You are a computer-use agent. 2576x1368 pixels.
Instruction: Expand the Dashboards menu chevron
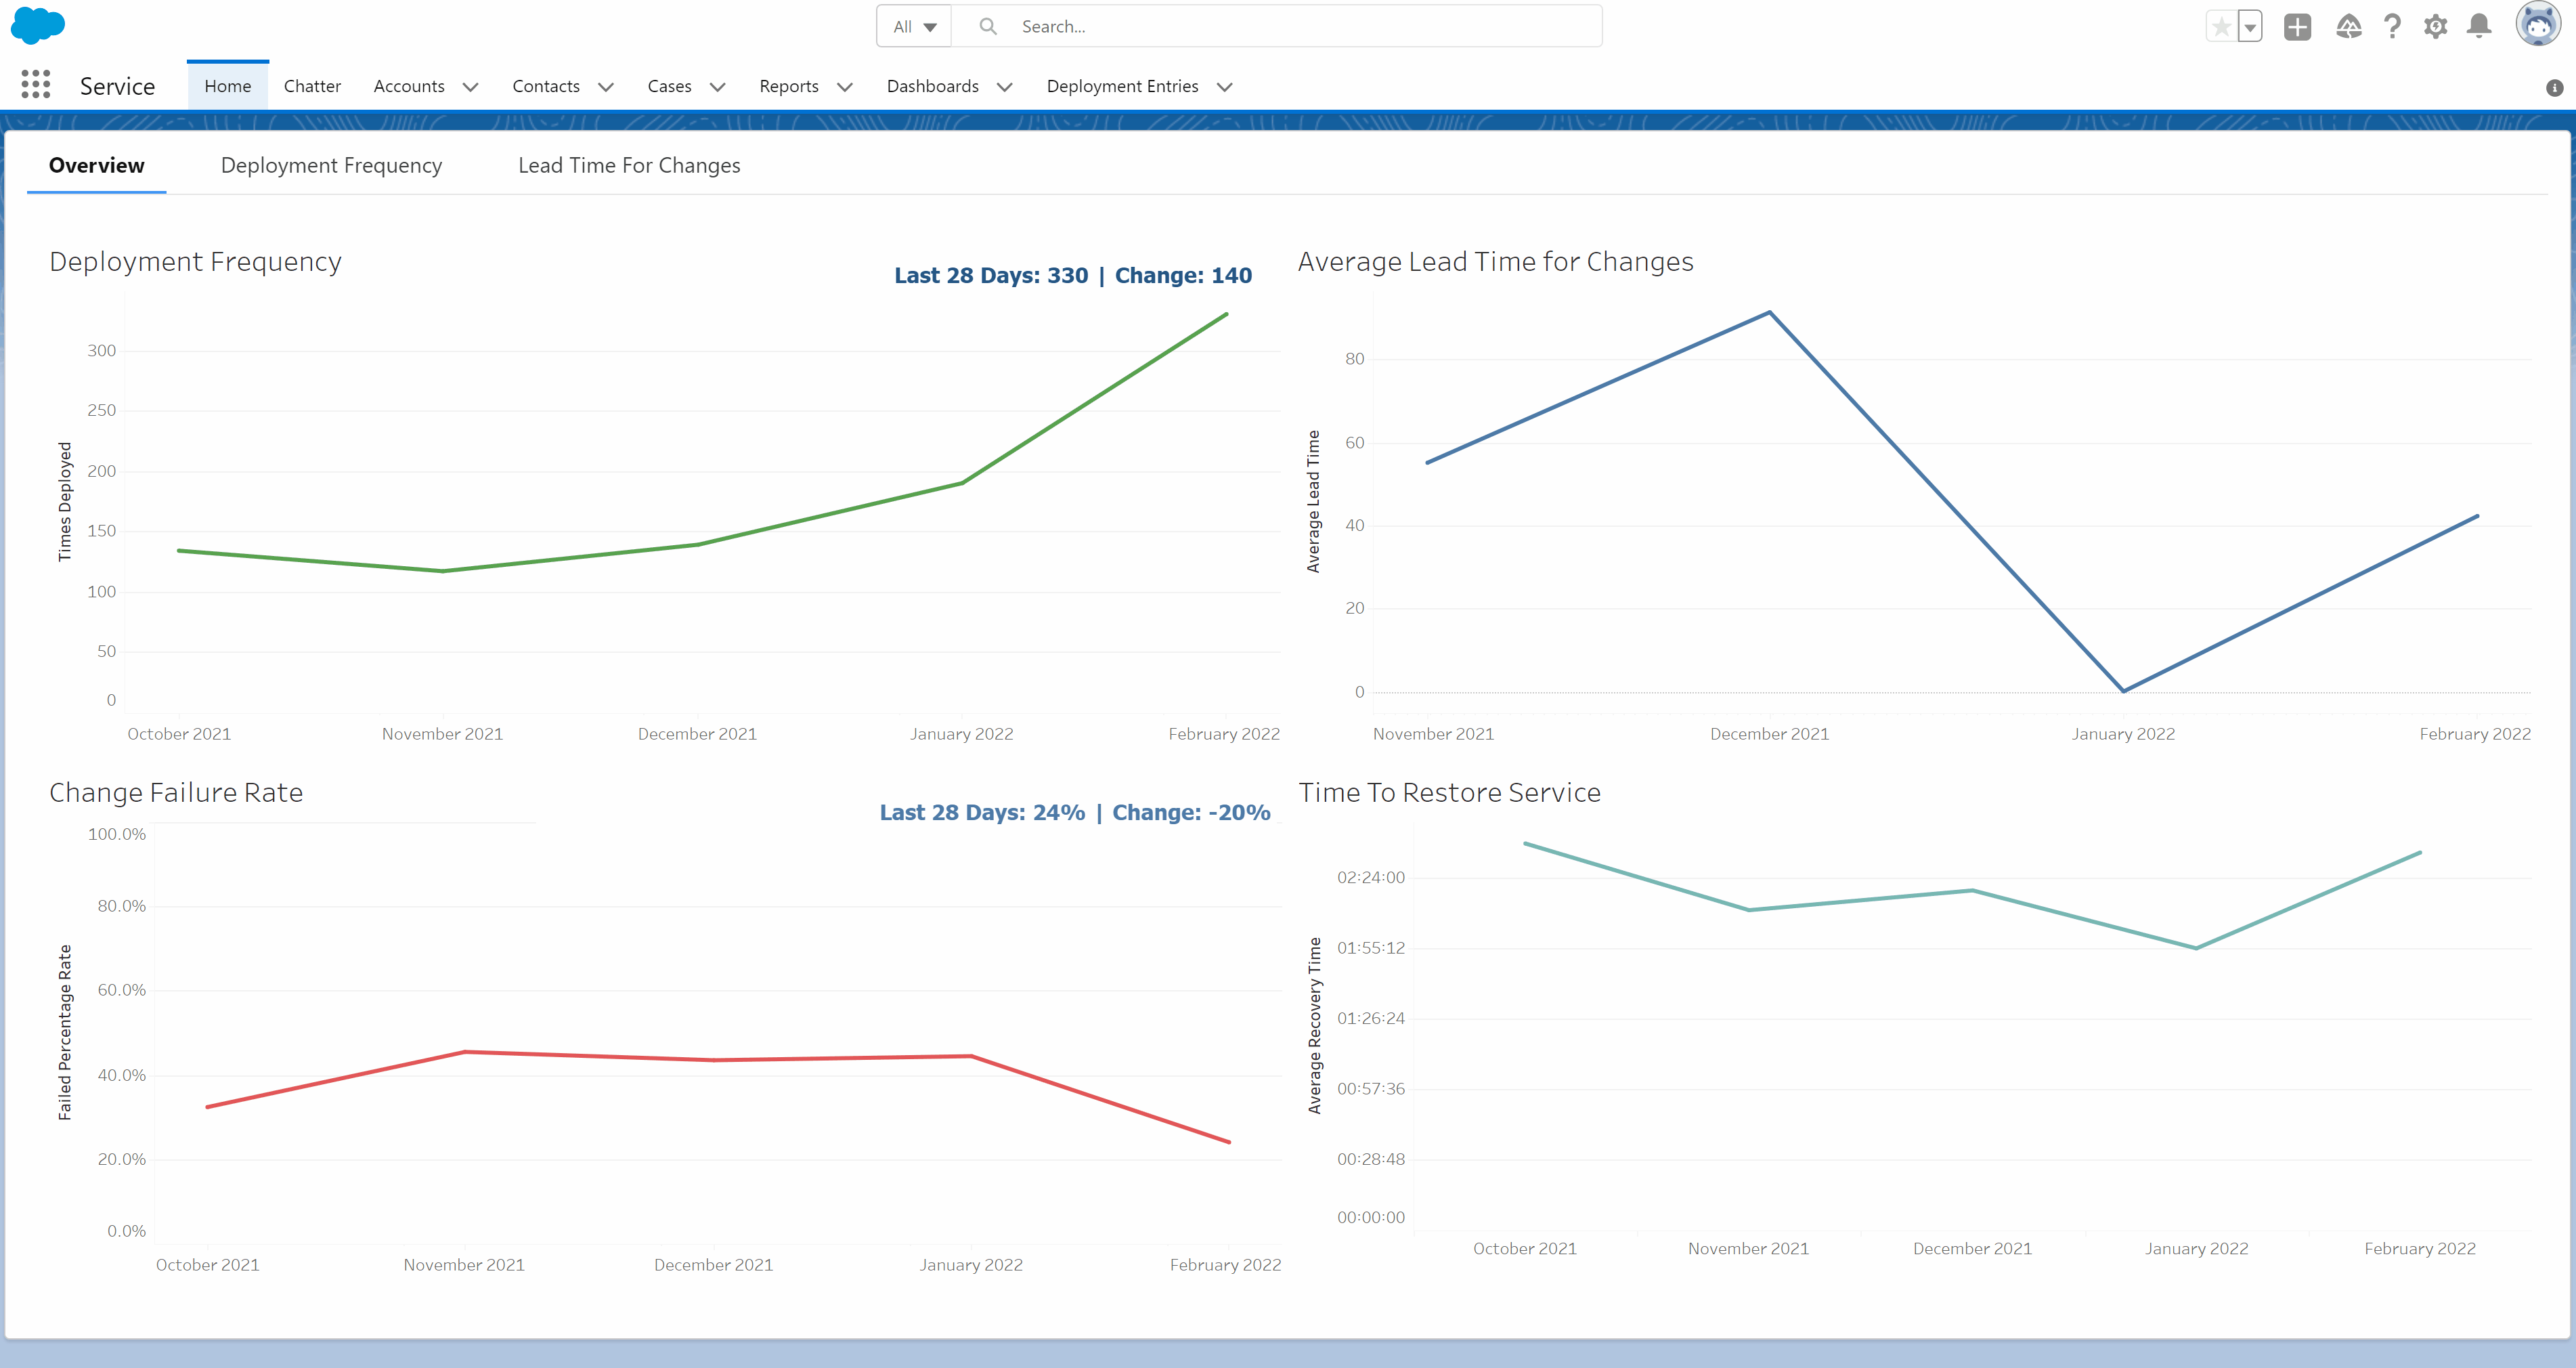(1006, 87)
